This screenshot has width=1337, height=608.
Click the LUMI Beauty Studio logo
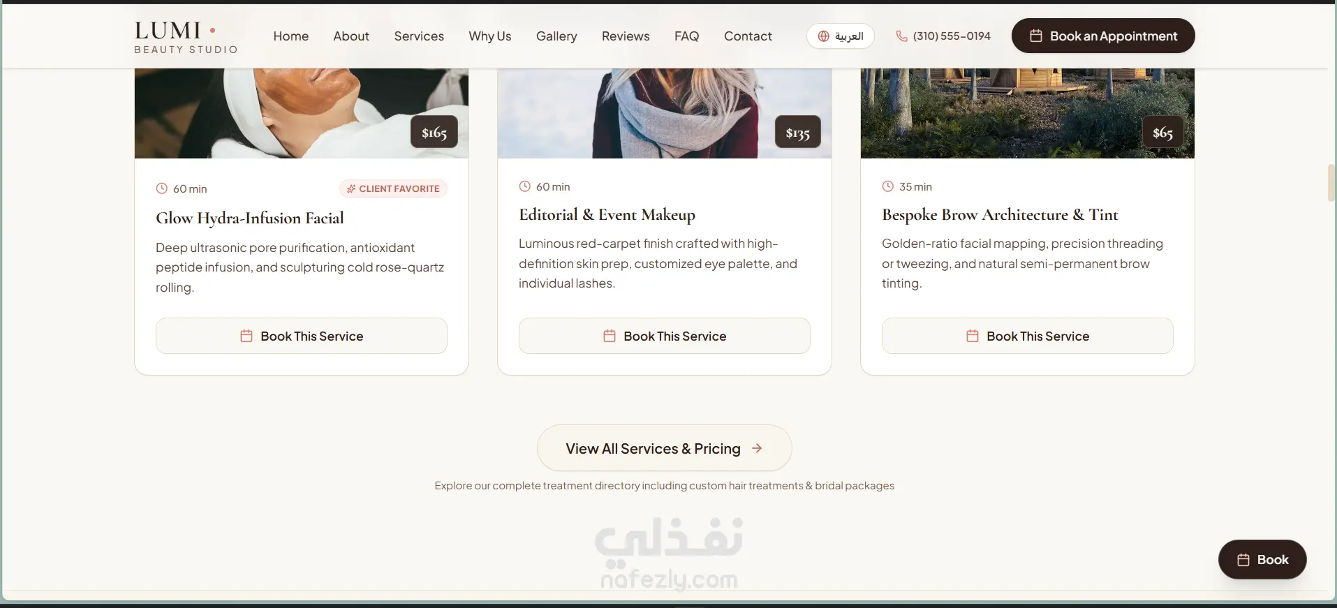[x=186, y=36]
